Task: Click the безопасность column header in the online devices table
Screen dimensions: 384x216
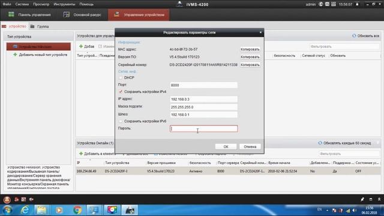Action: point(200,163)
